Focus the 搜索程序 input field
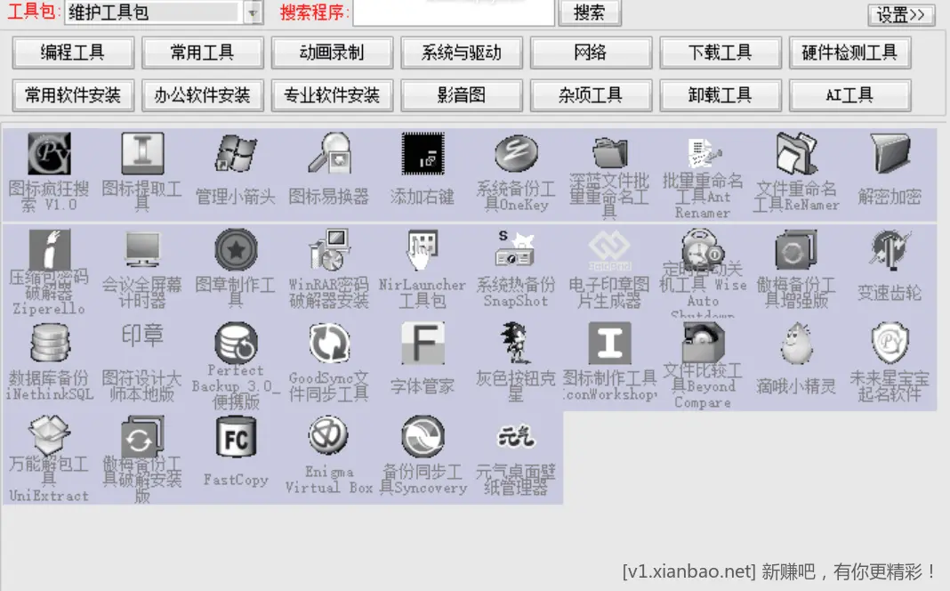The height and width of the screenshot is (591, 950). pos(454,13)
